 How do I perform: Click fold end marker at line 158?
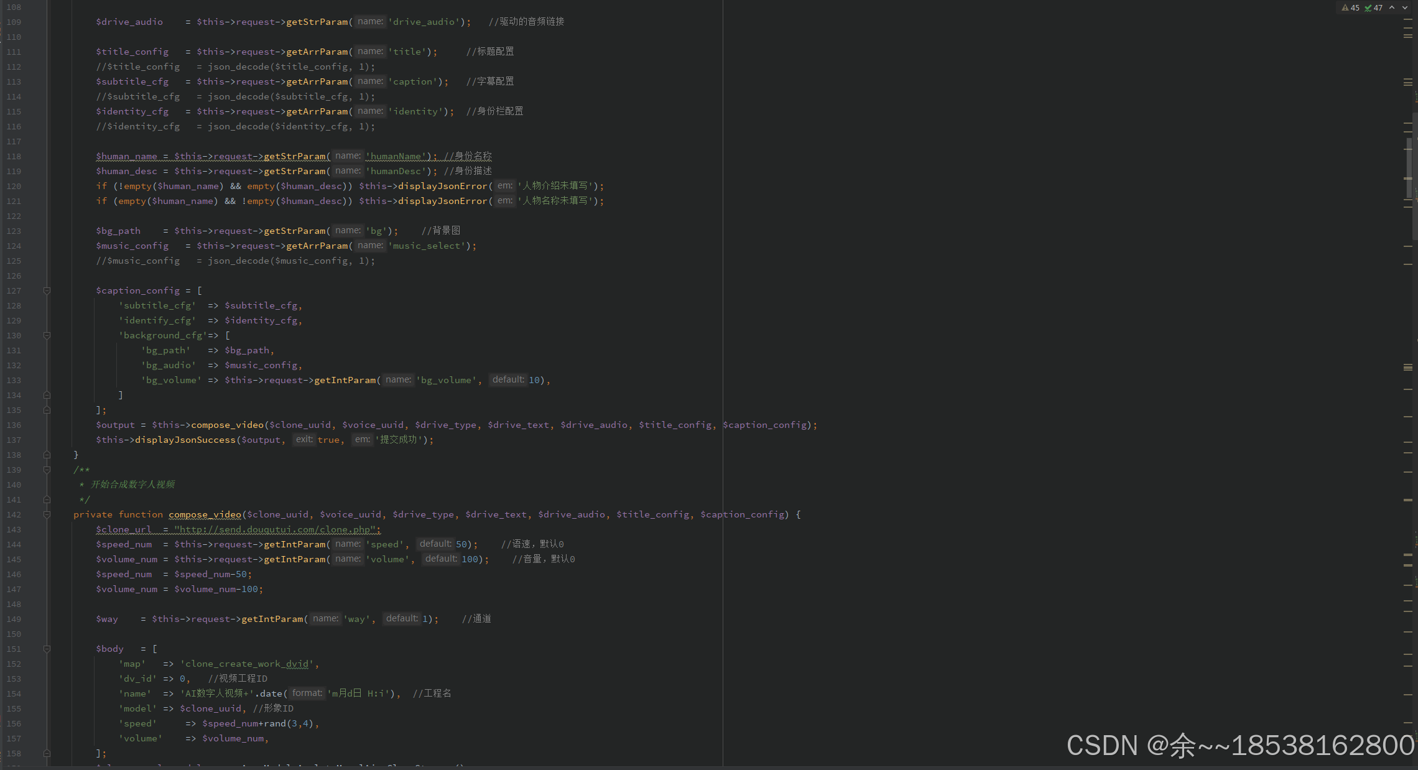pyautogui.click(x=47, y=753)
